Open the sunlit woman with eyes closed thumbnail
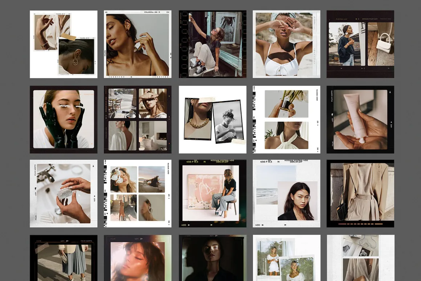 (138, 258)
